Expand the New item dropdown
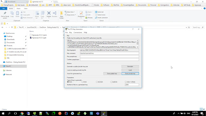 [74, 12]
